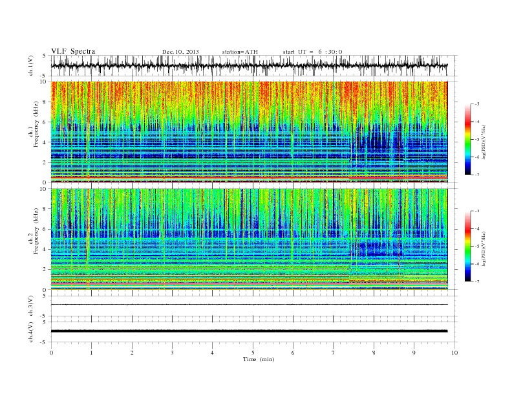The height and width of the screenshot is (396, 512).
Task: Click the final time axis tick label "10"
Action: pos(454,353)
